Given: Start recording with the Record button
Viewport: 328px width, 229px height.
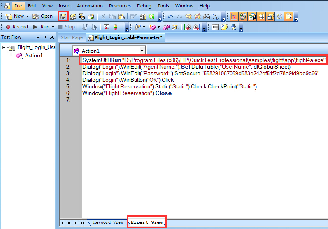Looking at the screenshot, I should (17, 27).
